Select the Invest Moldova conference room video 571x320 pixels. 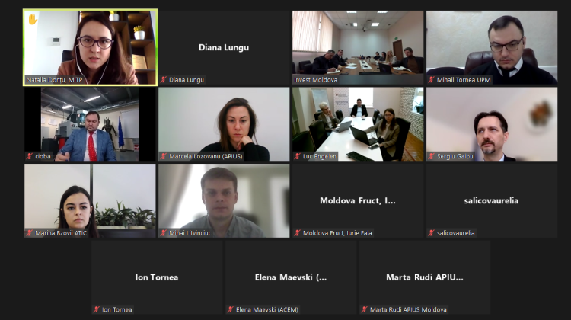click(x=358, y=47)
